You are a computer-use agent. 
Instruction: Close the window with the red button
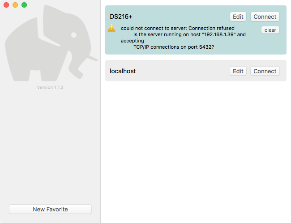point(6,5)
